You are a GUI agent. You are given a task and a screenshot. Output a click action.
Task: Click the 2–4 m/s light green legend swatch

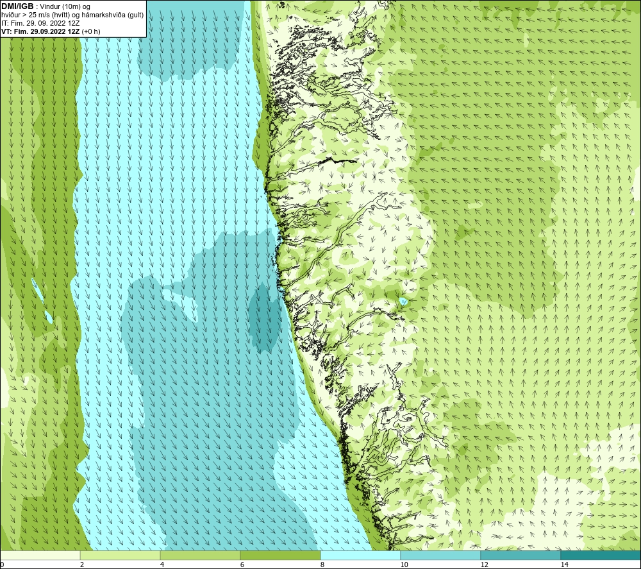121,555
